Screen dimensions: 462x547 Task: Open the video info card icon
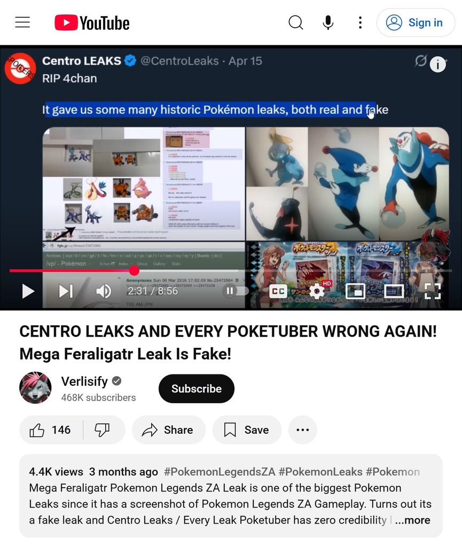coord(437,64)
